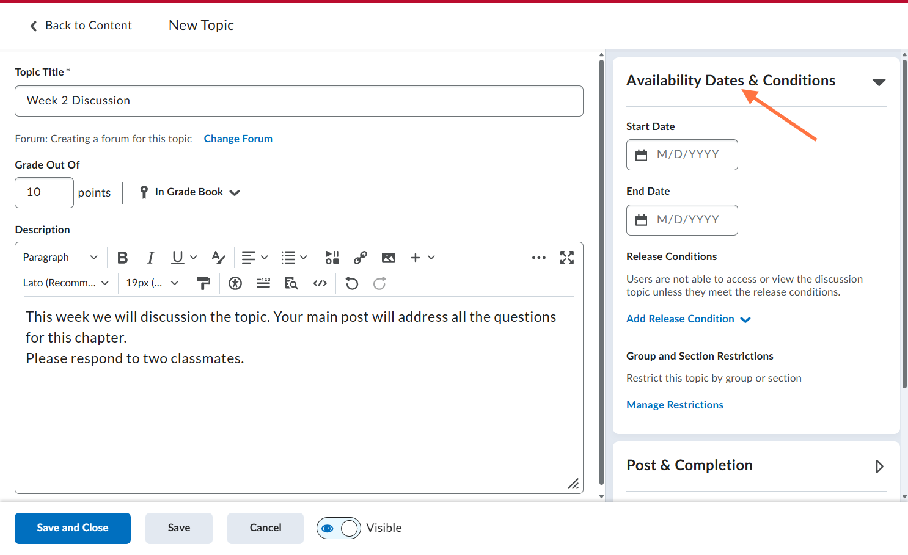Click the Topic Title input field
This screenshot has width=908, height=555.
(x=299, y=101)
